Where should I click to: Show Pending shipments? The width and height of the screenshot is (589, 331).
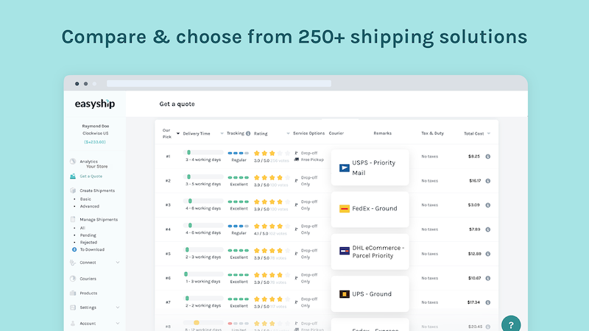(88, 235)
